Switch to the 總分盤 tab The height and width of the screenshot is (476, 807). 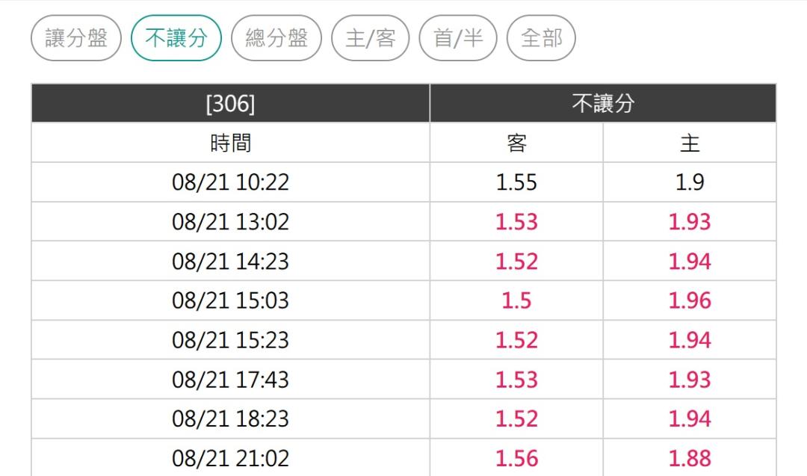tap(276, 38)
